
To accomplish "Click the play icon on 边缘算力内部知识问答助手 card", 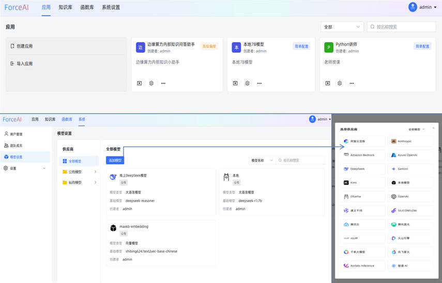I will point(140,83).
